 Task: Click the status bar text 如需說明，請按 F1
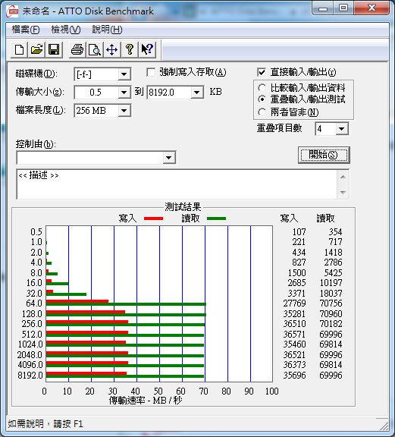[x=45, y=424]
